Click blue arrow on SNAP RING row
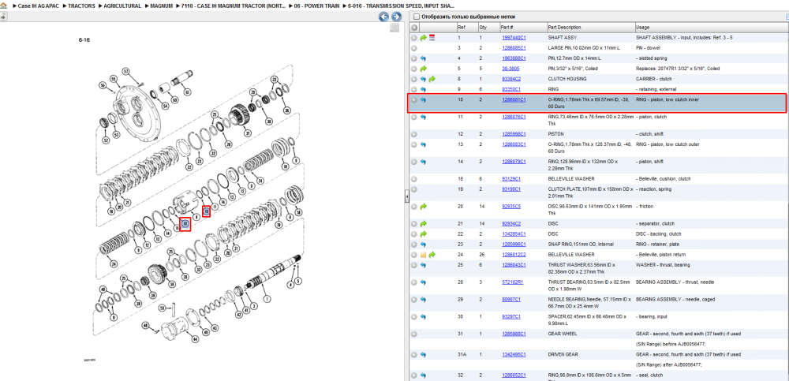This screenshot has height=381, width=789. [423, 244]
